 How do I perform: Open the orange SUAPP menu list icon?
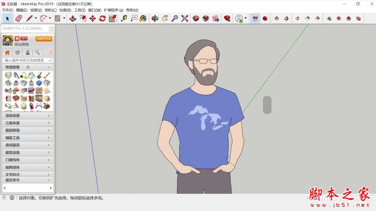click(x=51, y=52)
